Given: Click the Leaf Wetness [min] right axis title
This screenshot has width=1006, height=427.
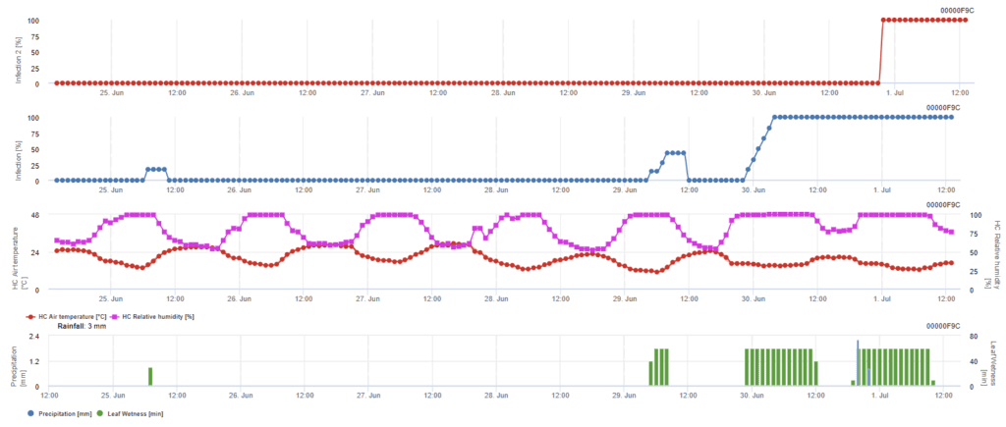Looking at the screenshot, I should click(x=993, y=362).
